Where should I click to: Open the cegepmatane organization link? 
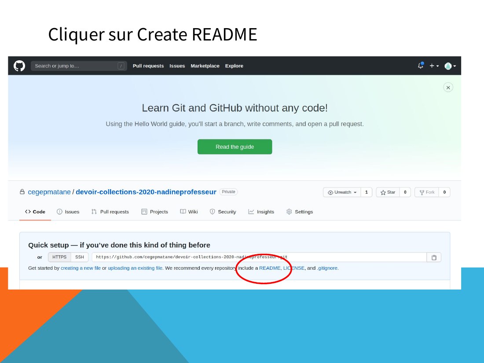tap(49, 192)
